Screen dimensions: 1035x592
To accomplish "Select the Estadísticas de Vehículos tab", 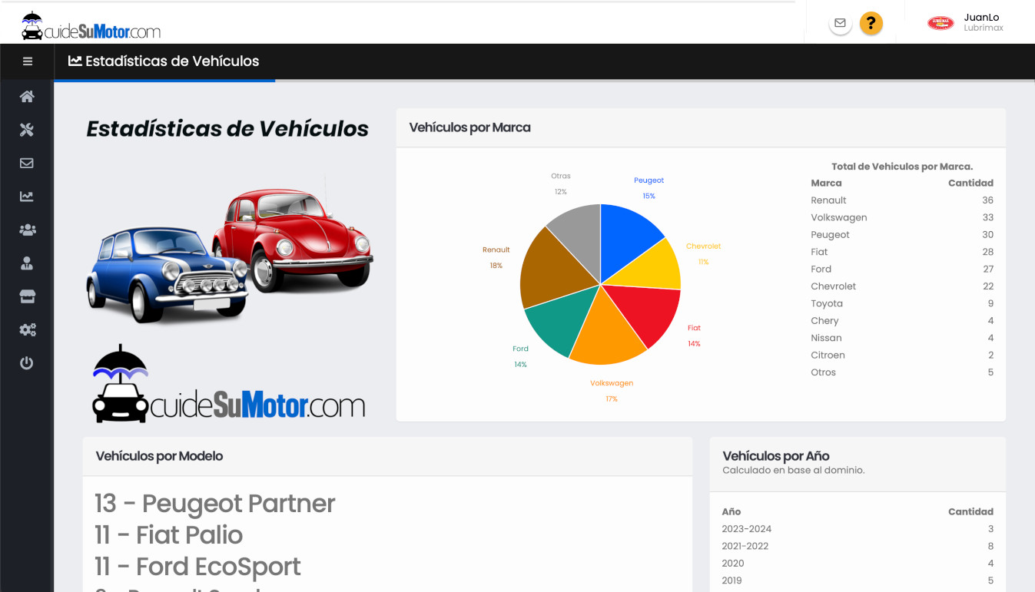I will (164, 61).
